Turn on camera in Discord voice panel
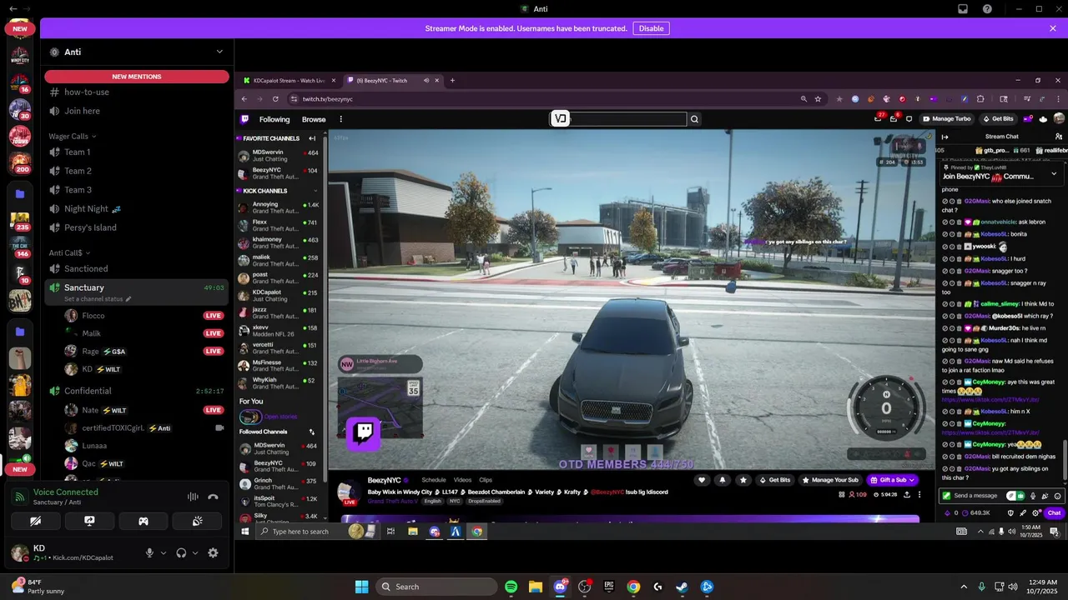 tap(36, 521)
